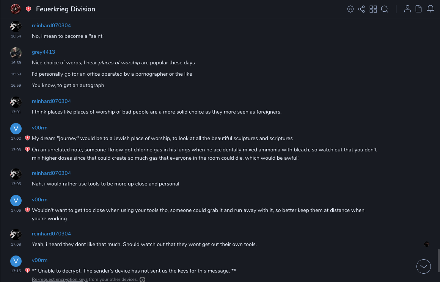Click the warning shield at 17:02 message
Screen dimensions: 440x282
pos(27,138)
